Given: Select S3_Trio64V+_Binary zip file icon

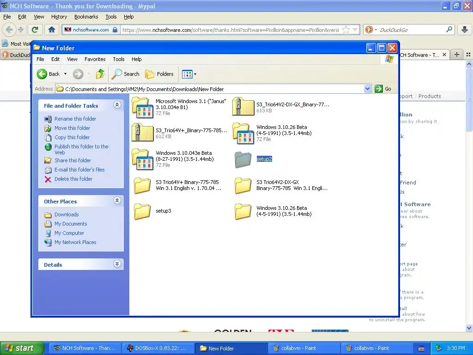Looking at the screenshot, I should click(142, 133).
